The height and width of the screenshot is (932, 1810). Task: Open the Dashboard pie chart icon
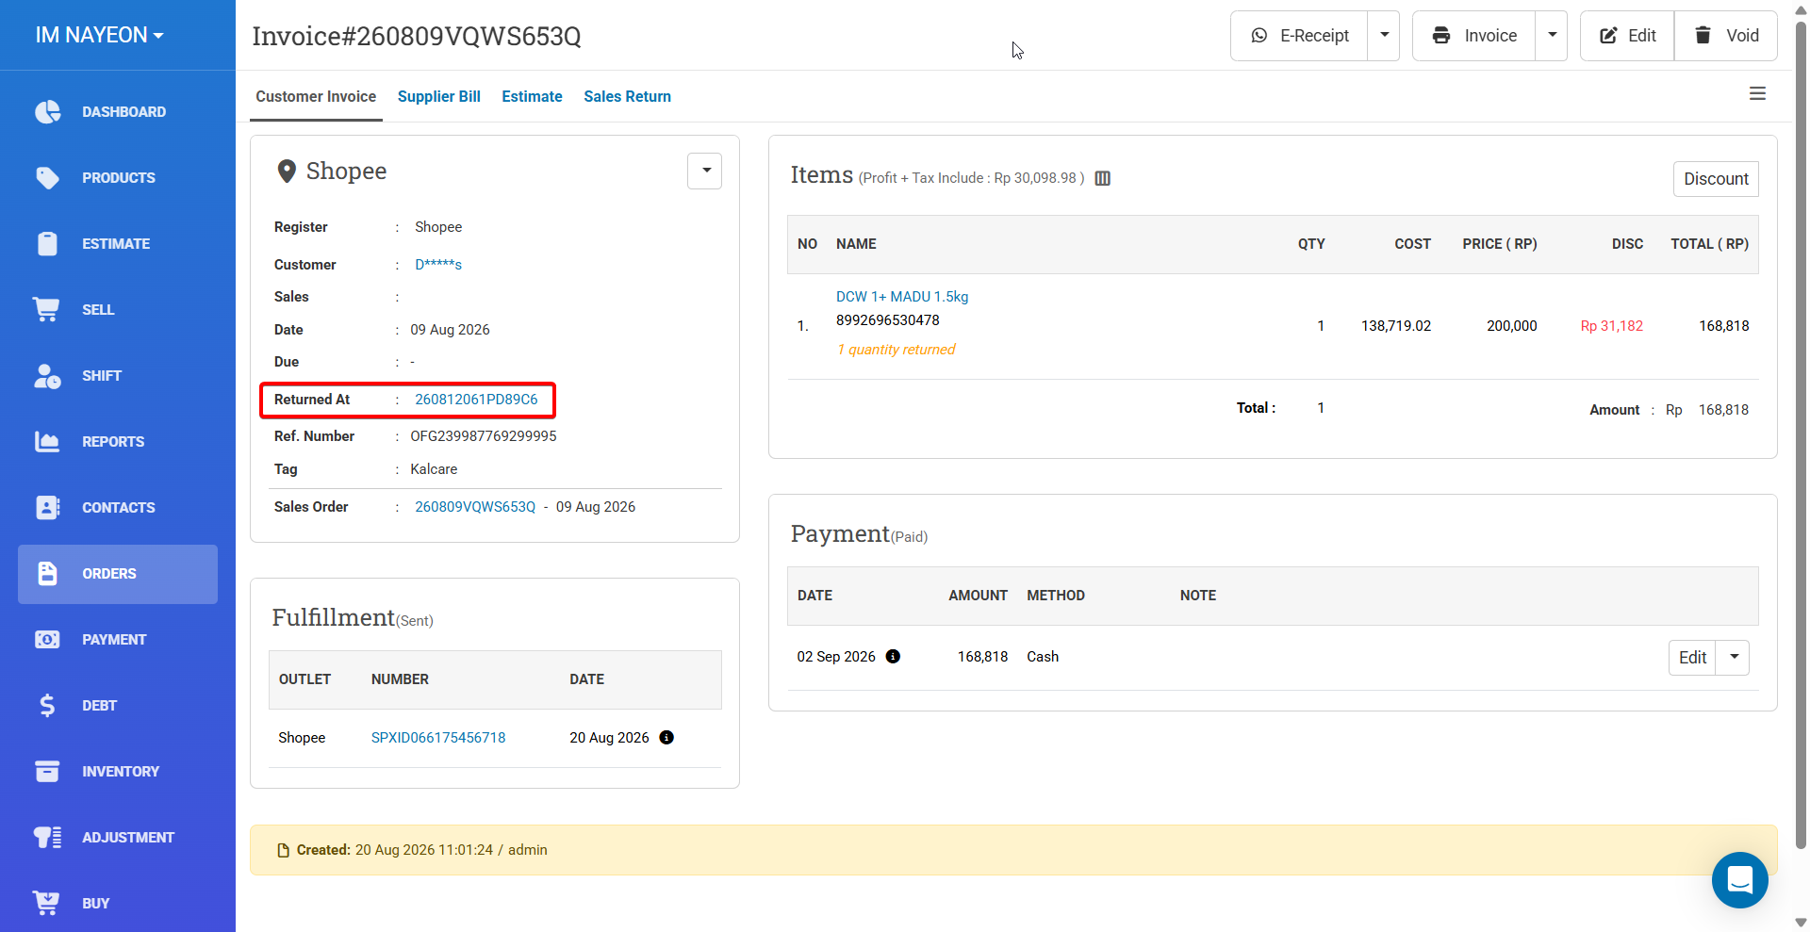(47, 112)
